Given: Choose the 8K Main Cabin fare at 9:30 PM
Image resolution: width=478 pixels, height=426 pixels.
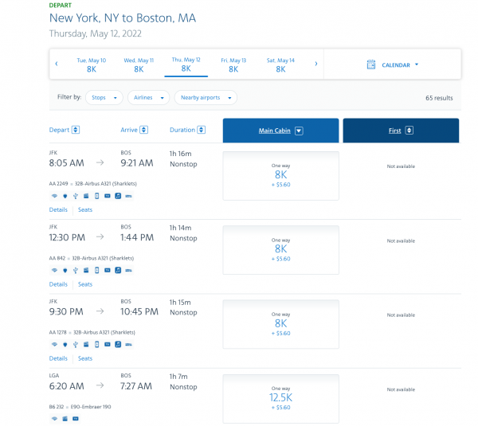Looking at the screenshot, I should [x=280, y=323].
